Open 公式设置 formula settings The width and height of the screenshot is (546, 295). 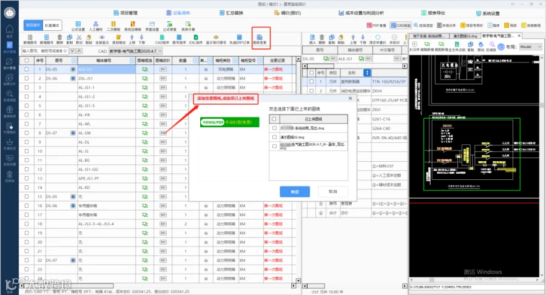(x=78, y=26)
